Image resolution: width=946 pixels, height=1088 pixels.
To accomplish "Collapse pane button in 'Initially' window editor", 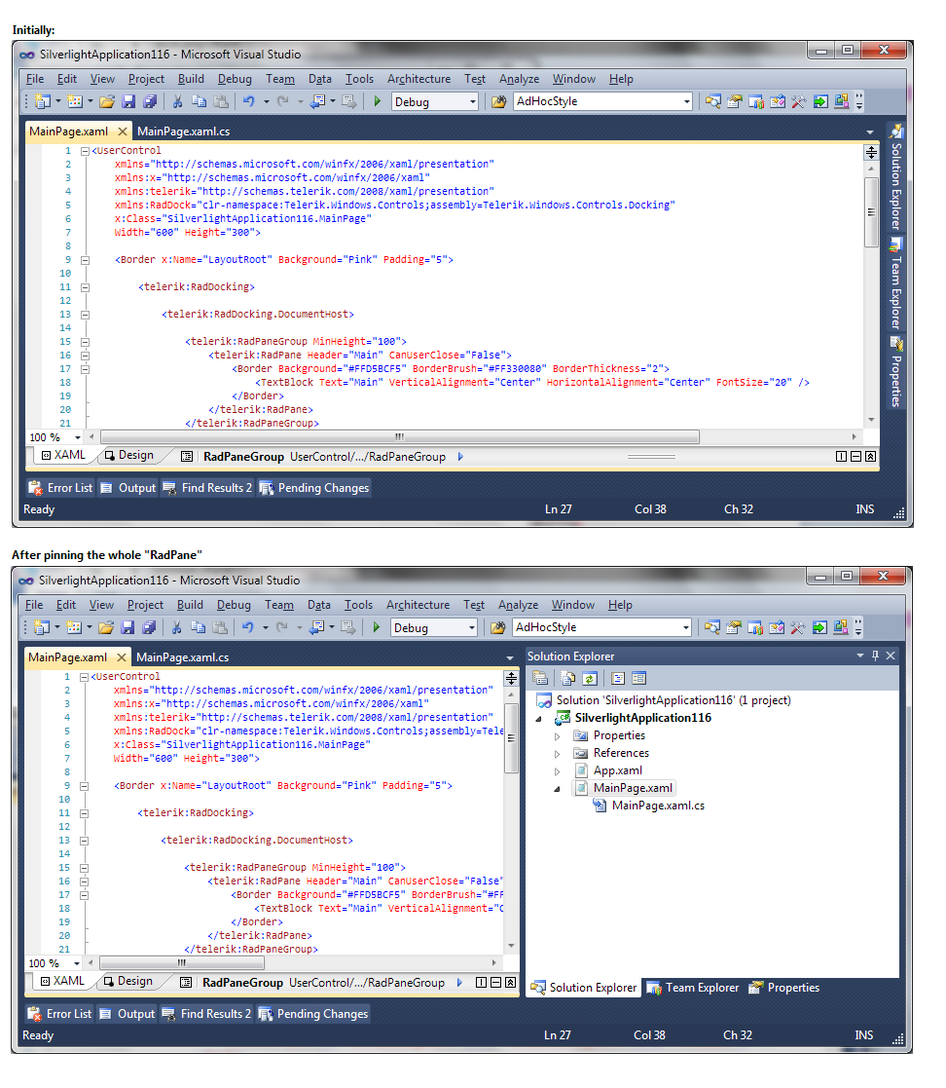I will 870,457.
